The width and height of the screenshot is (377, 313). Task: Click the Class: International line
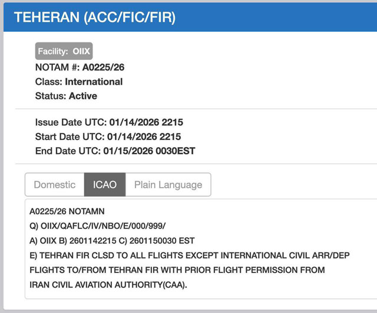click(x=79, y=82)
